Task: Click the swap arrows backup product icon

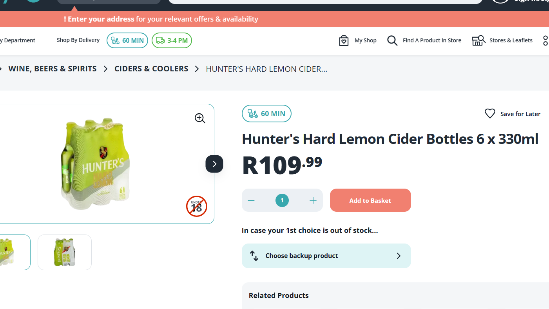Action: (x=254, y=256)
